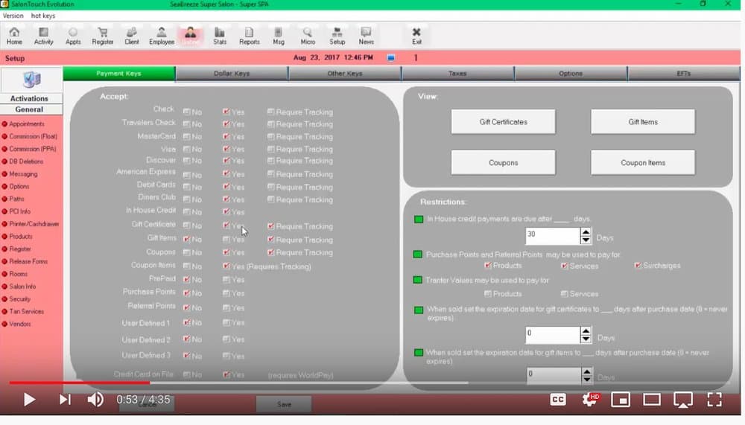Click the gift certificate expiration days field
Screen dimensions: 745x425
tap(553, 335)
